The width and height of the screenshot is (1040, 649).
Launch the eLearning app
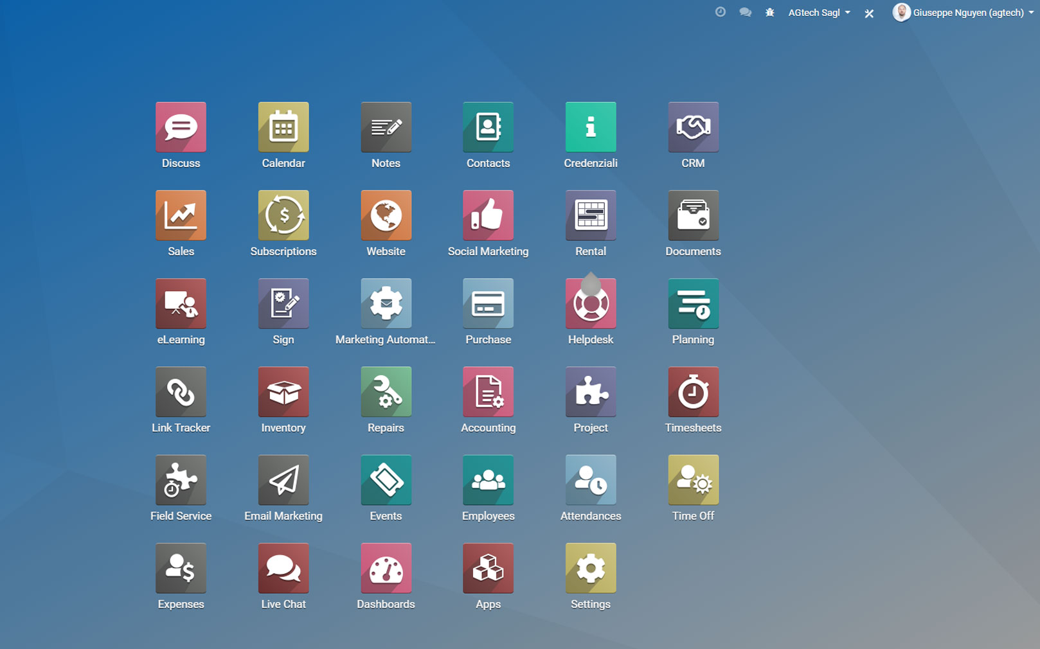(x=181, y=303)
